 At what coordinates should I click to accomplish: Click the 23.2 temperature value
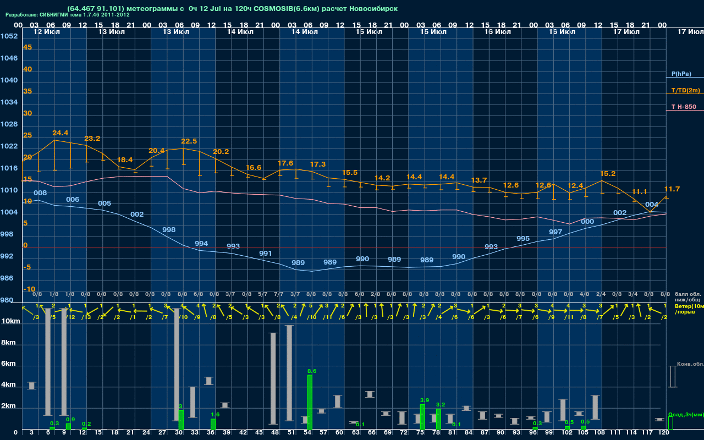click(x=92, y=139)
